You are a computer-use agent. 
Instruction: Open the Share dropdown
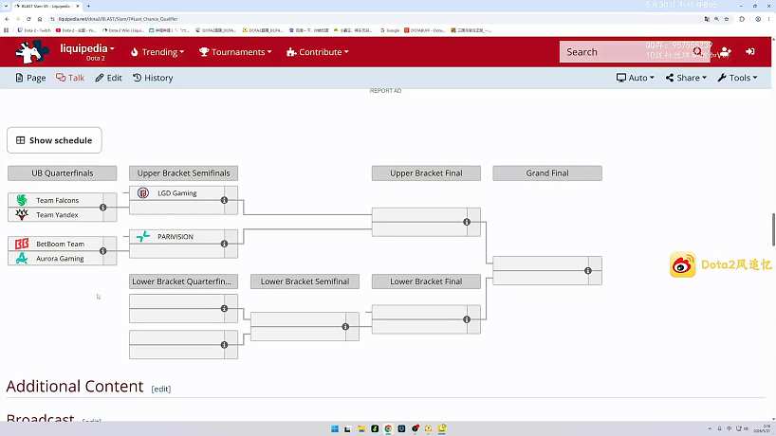[686, 78]
